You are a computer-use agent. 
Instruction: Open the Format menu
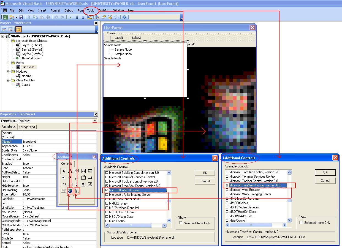[x=55, y=10]
